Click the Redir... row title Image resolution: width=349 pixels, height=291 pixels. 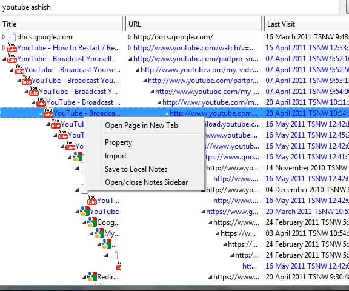(x=108, y=277)
